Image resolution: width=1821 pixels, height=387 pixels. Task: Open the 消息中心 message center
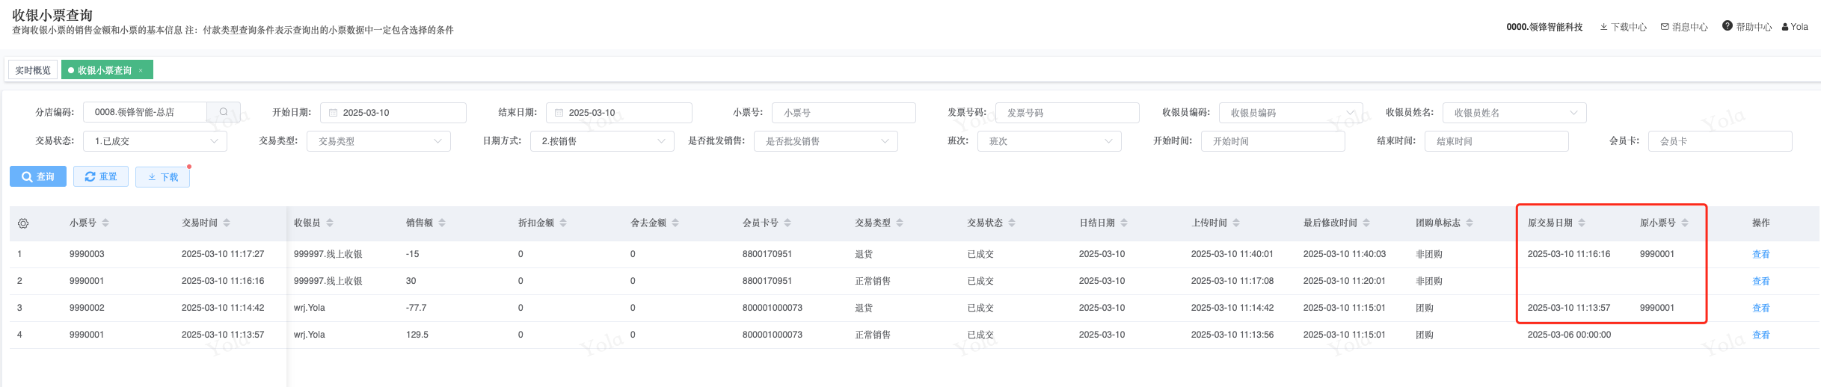1684,27
